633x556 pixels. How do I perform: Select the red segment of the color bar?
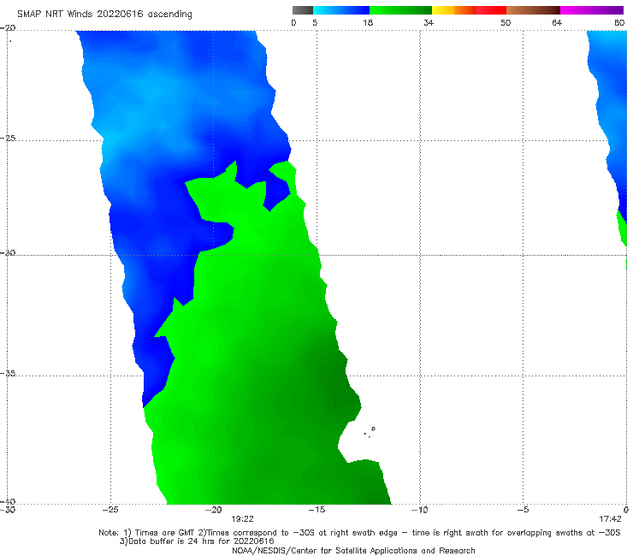point(491,10)
